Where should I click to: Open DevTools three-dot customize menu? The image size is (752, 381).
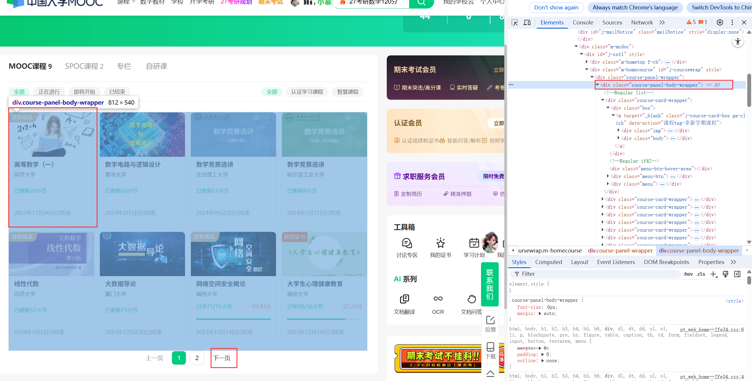coord(732,22)
